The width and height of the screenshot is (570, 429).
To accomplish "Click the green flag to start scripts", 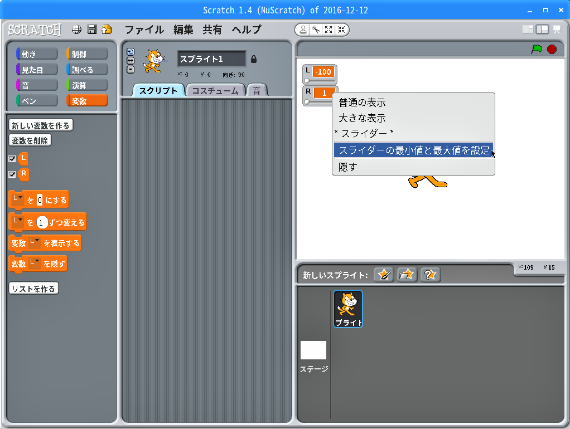I will (x=537, y=49).
